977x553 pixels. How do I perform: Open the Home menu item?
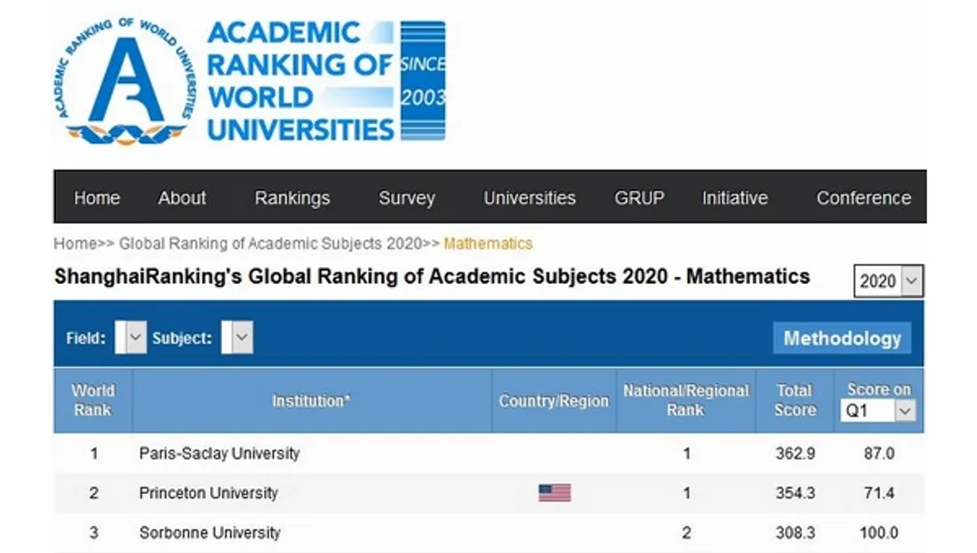tap(97, 198)
